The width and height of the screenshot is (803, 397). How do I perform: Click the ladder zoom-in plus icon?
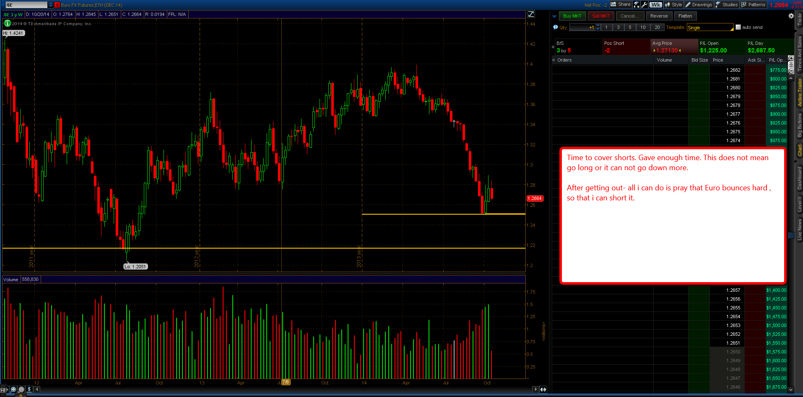tap(791, 59)
